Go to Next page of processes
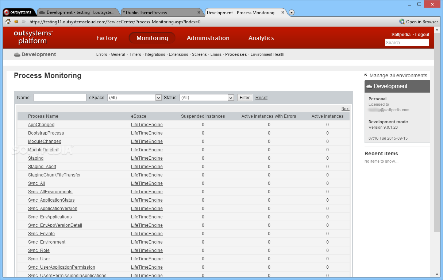The width and height of the screenshot is (443, 280). click(345, 109)
